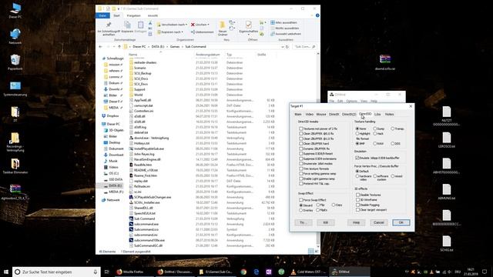Open the Datei ribbon tab
Image resolution: width=493 pixels, height=277 pixels.
[102, 15]
